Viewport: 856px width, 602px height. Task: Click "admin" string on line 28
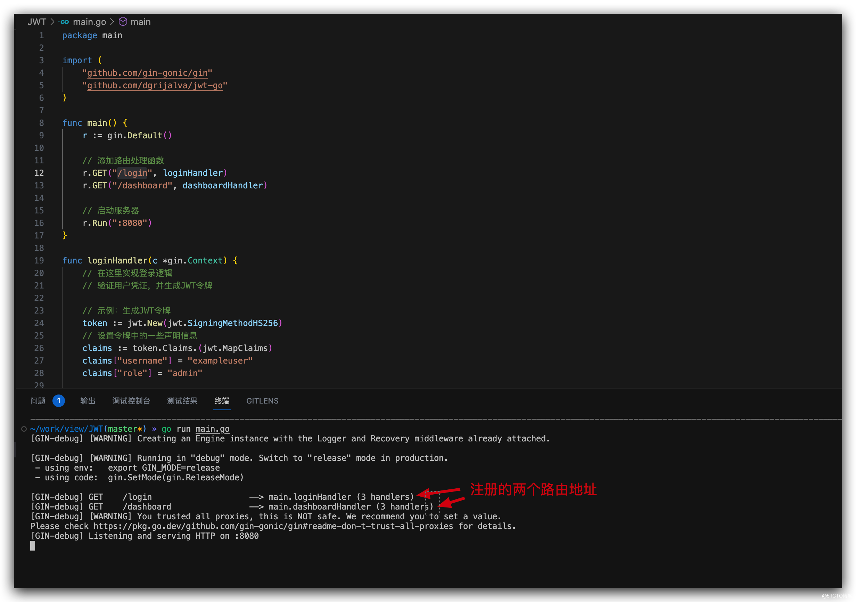pos(185,373)
